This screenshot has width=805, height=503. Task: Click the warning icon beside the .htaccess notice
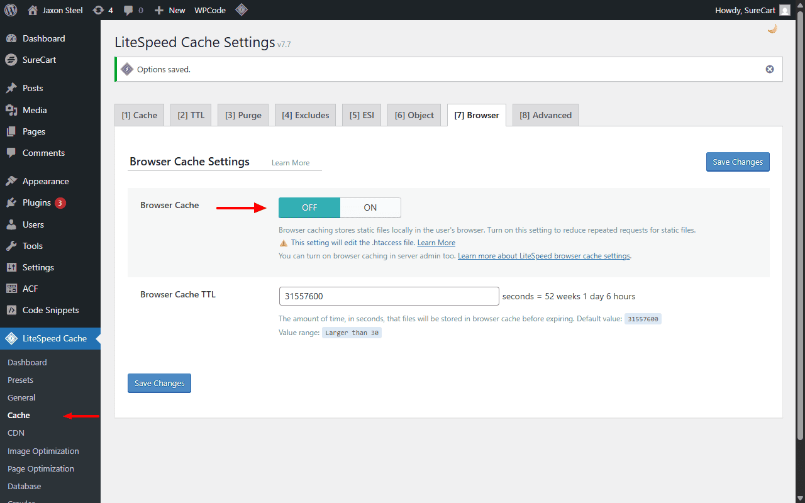pyautogui.click(x=284, y=243)
